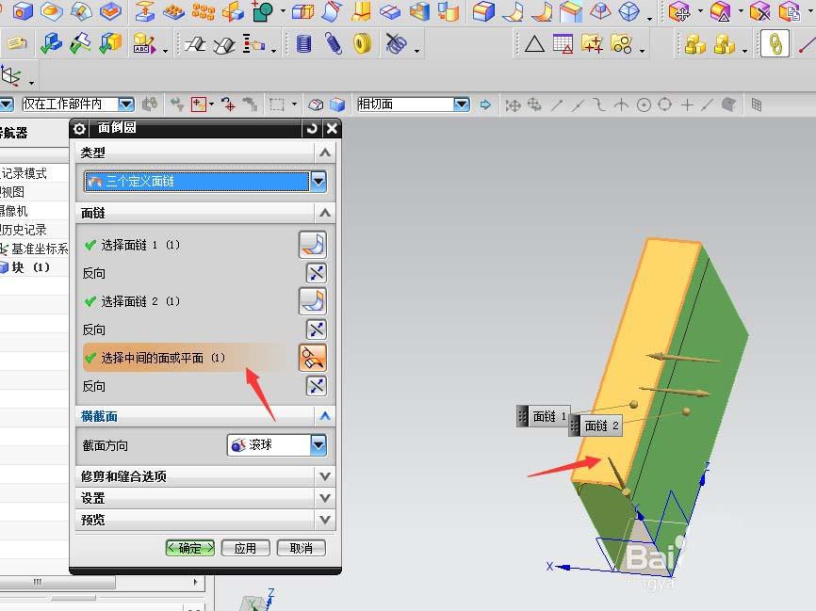The width and height of the screenshot is (816, 611).
Task: Click the middle face selection icon in dialog
Action: (314, 357)
